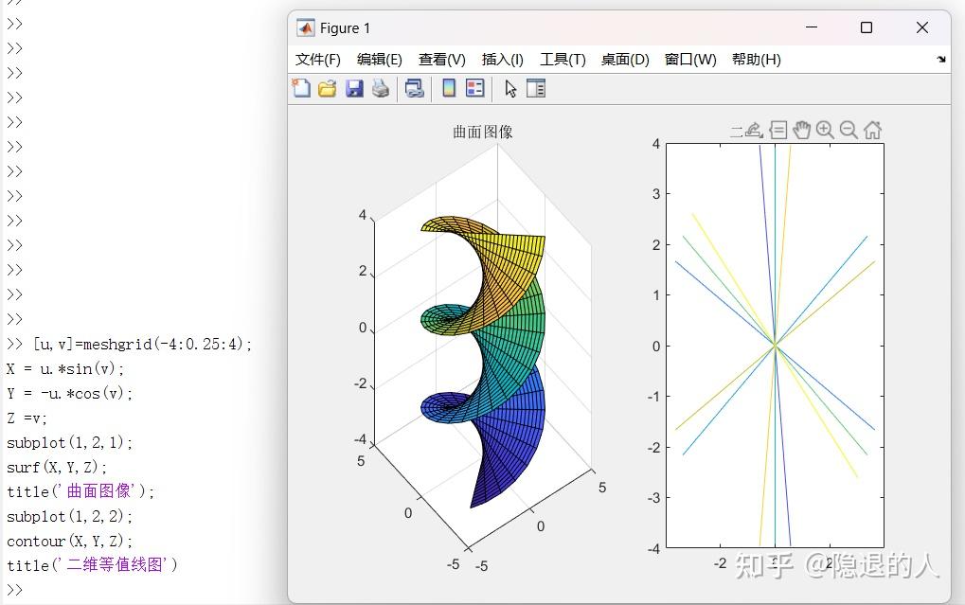Open the 帮助(H) menu
The image size is (965, 605).
[757, 60]
